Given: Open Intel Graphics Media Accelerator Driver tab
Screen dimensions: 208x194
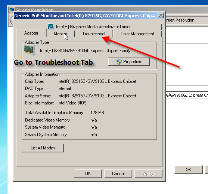Looking at the screenshot, I should pos(89,26).
